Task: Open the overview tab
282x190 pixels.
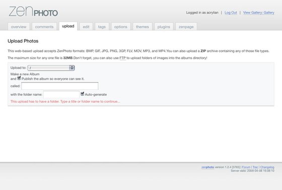Action: point(19,27)
